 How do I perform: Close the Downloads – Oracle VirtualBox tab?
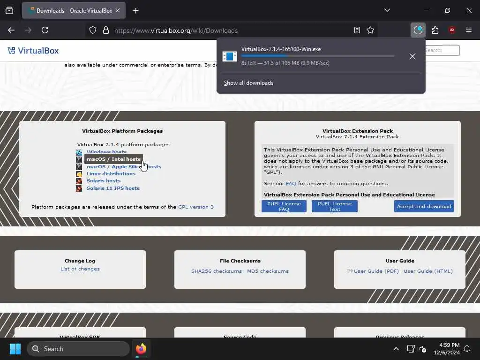coord(118,10)
